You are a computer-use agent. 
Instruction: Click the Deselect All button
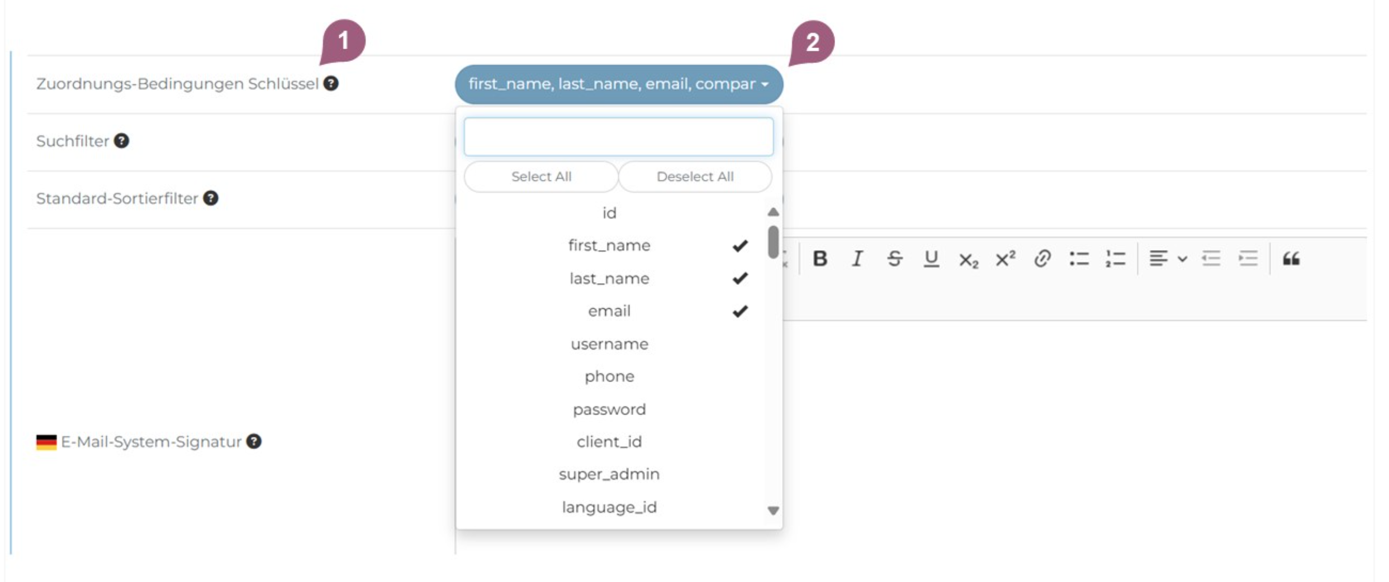(695, 176)
